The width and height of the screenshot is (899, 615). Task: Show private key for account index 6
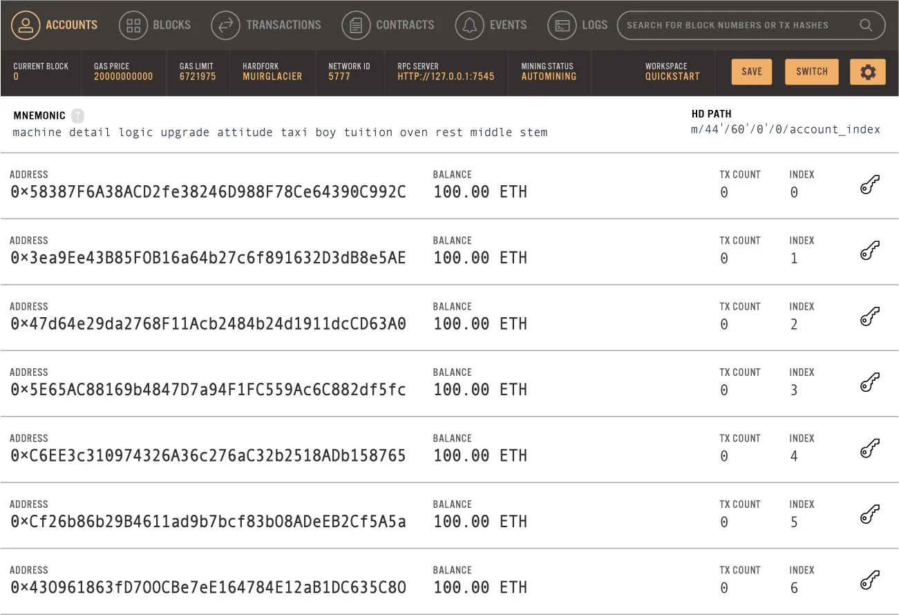pyautogui.click(x=869, y=580)
